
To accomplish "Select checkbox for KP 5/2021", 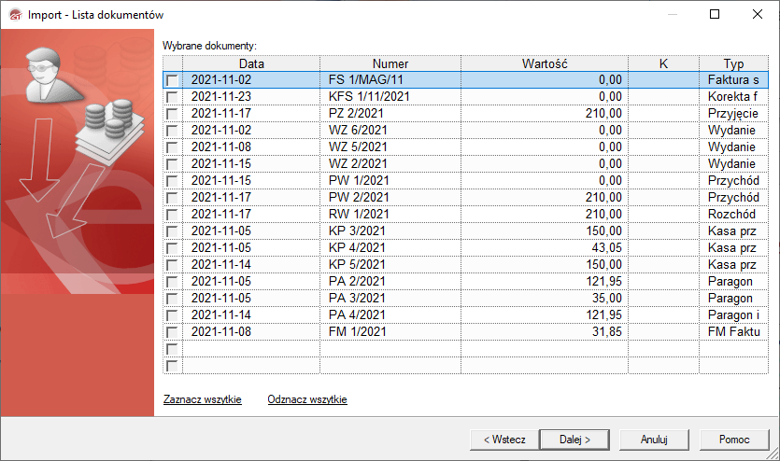I will tap(172, 265).
